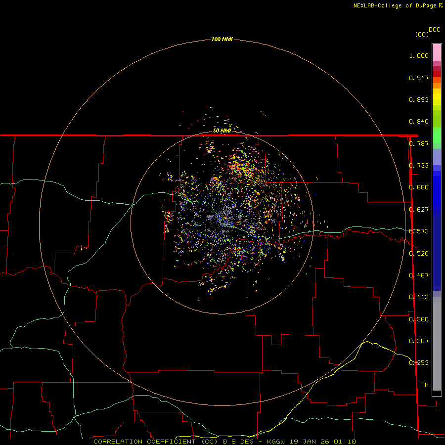This screenshot has height=445, width=445.
Task: Click the [CC] legend unit label
Action: point(422,34)
